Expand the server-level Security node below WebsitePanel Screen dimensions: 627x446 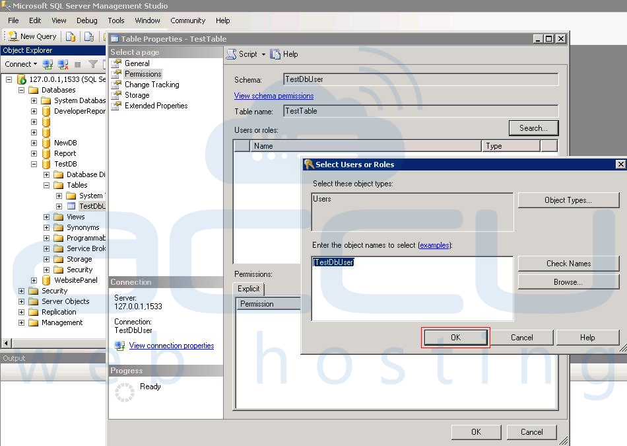click(22, 291)
